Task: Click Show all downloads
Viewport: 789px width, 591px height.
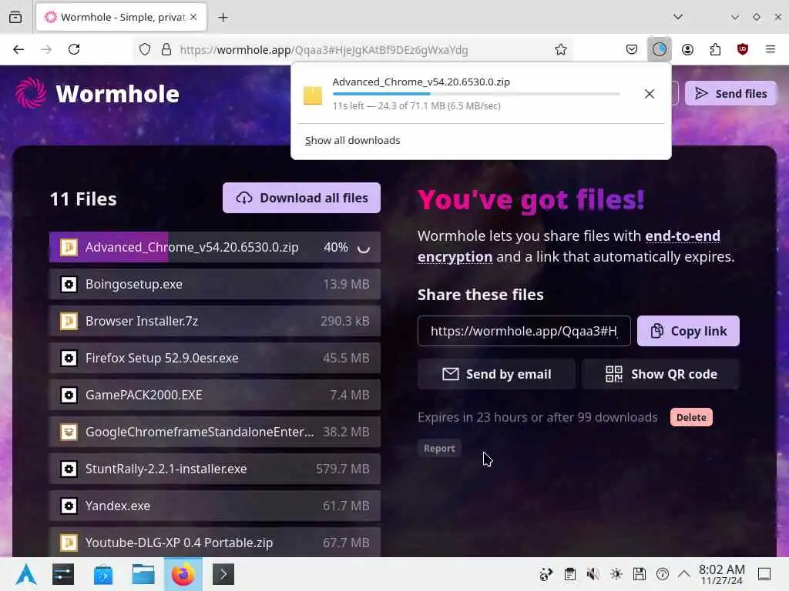Action: pyautogui.click(x=353, y=140)
